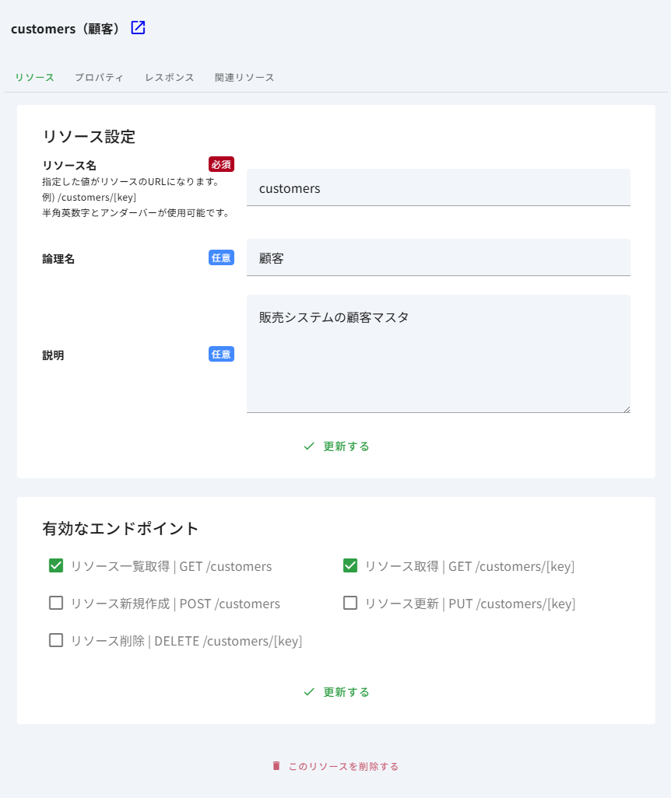Select the リソース tab
This screenshot has width=671, height=798.
34,77
